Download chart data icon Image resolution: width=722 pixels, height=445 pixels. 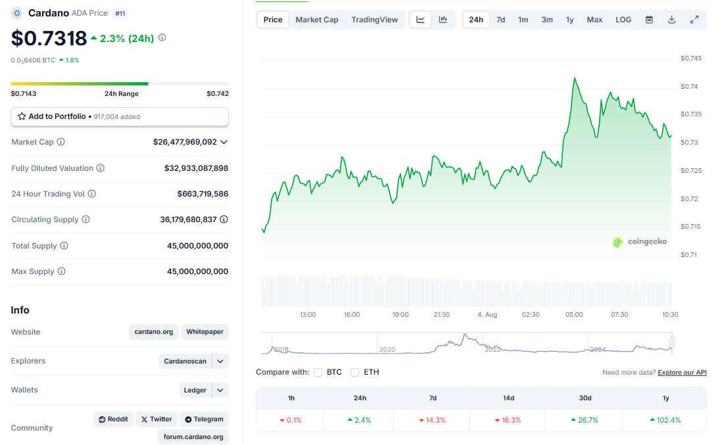point(672,20)
